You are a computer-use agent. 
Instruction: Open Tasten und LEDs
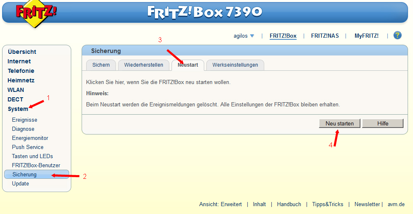(x=32, y=156)
